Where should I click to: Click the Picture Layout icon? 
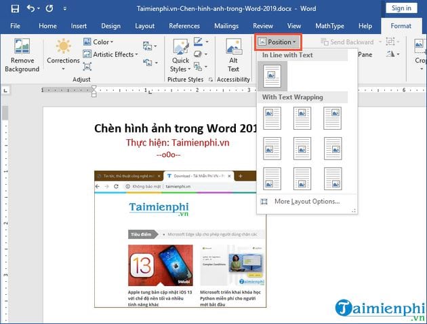(198, 67)
